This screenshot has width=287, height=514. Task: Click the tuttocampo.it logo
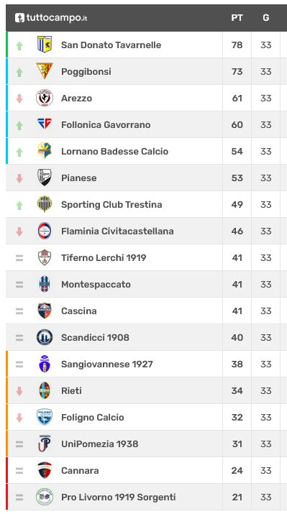51,18
